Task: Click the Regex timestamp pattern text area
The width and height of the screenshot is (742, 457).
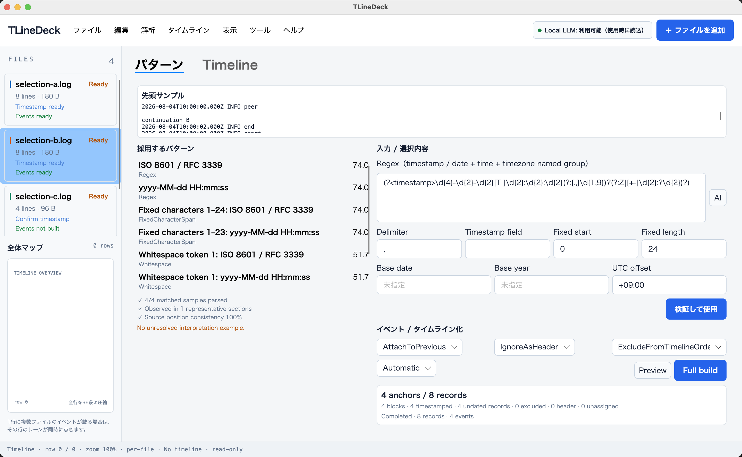Action: 541,198
